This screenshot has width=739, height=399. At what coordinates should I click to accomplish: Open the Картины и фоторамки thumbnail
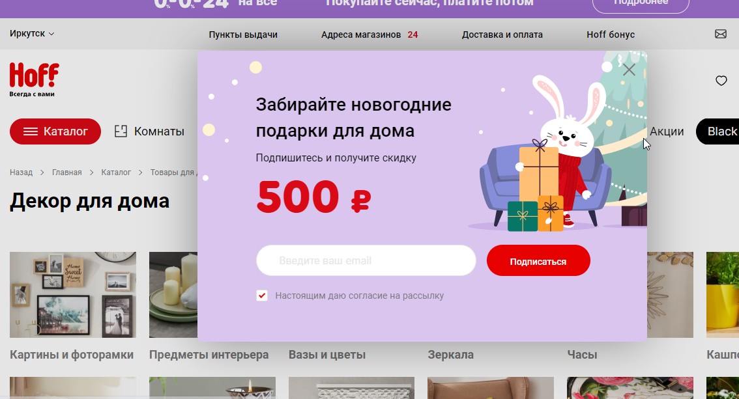click(x=73, y=295)
